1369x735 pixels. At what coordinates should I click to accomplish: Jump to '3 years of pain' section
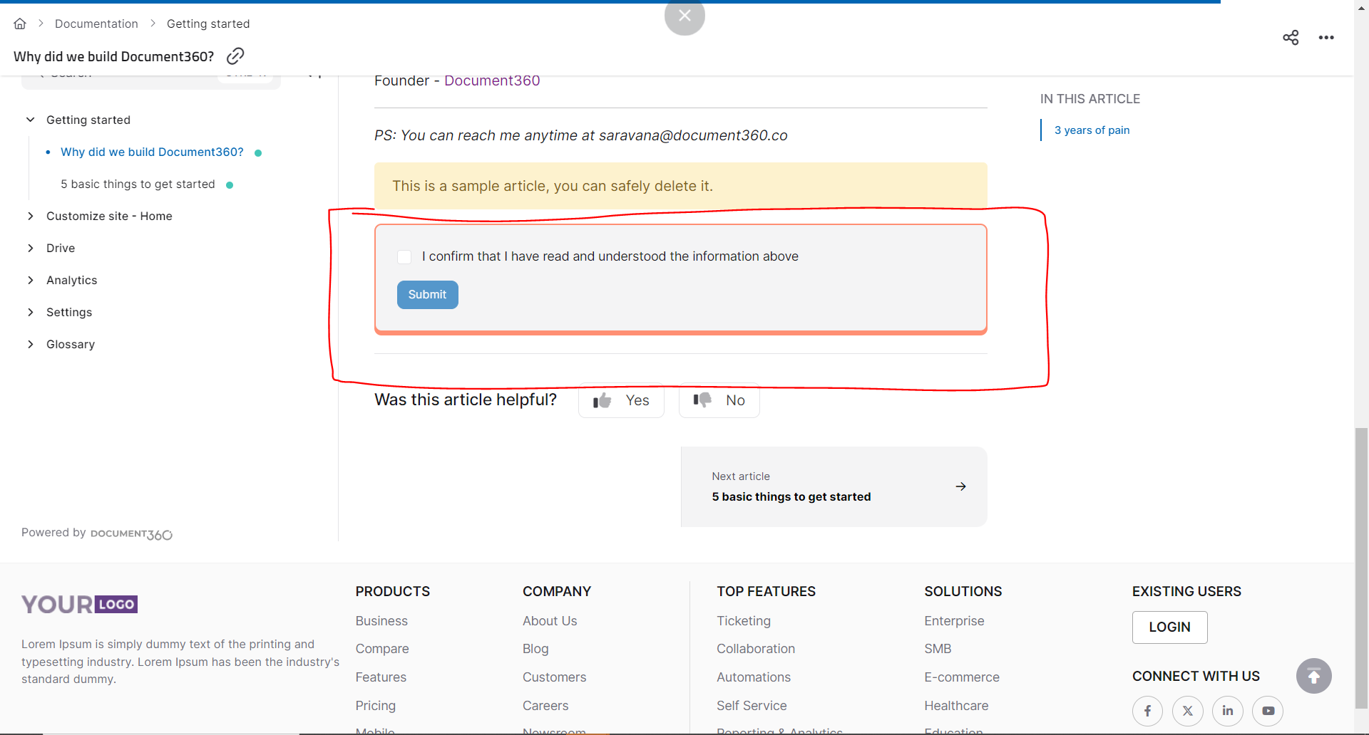pos(1092,130)
